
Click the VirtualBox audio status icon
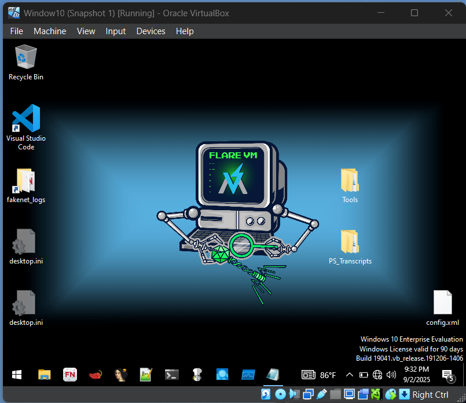(294, 394)
